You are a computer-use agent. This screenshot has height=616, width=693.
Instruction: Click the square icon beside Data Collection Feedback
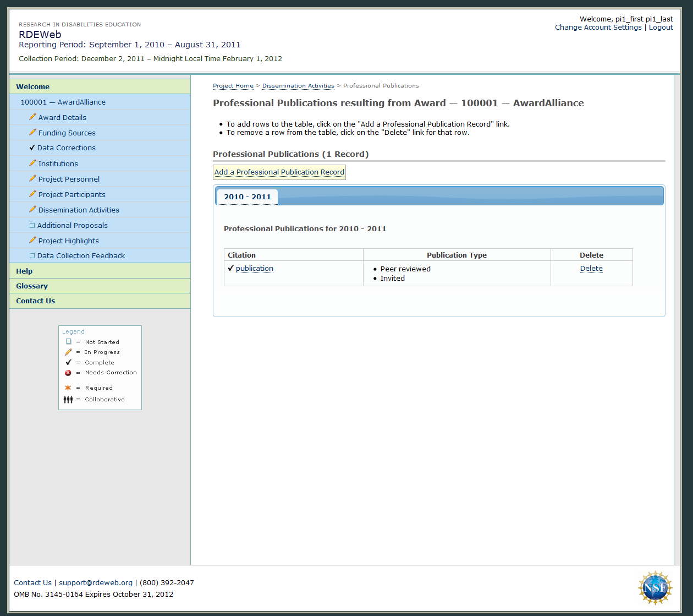[32, 255]
